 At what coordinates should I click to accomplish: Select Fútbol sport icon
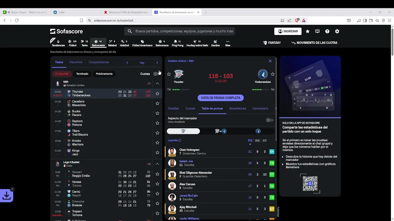pos(73,43)
